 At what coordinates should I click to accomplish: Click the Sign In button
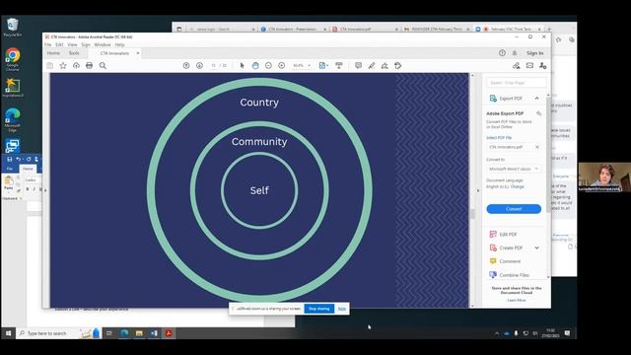point(534,53)
